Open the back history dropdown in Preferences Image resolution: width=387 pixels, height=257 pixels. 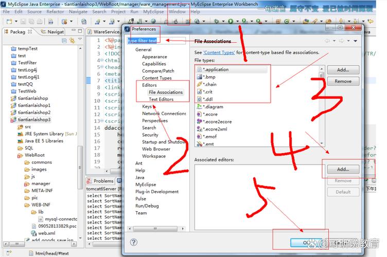[334, 41]
